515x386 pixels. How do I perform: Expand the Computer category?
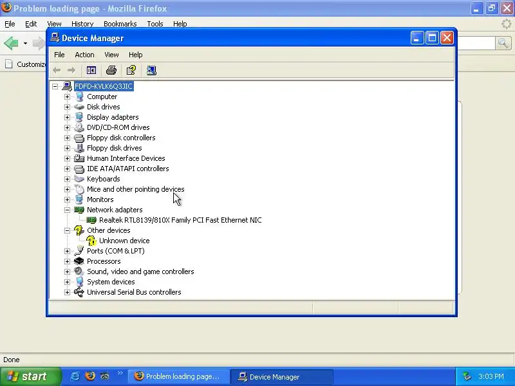(68, 96)
